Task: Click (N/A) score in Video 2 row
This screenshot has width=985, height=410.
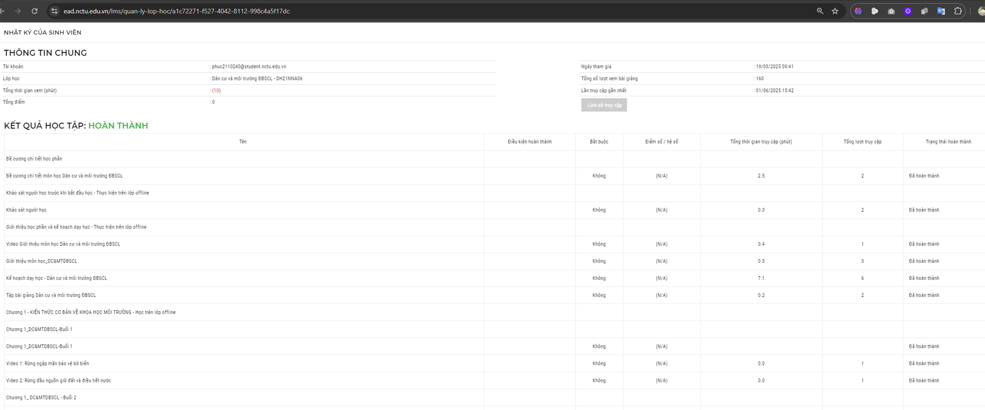Action: (662, 381)
